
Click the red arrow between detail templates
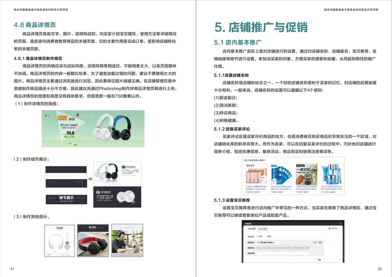91,179
